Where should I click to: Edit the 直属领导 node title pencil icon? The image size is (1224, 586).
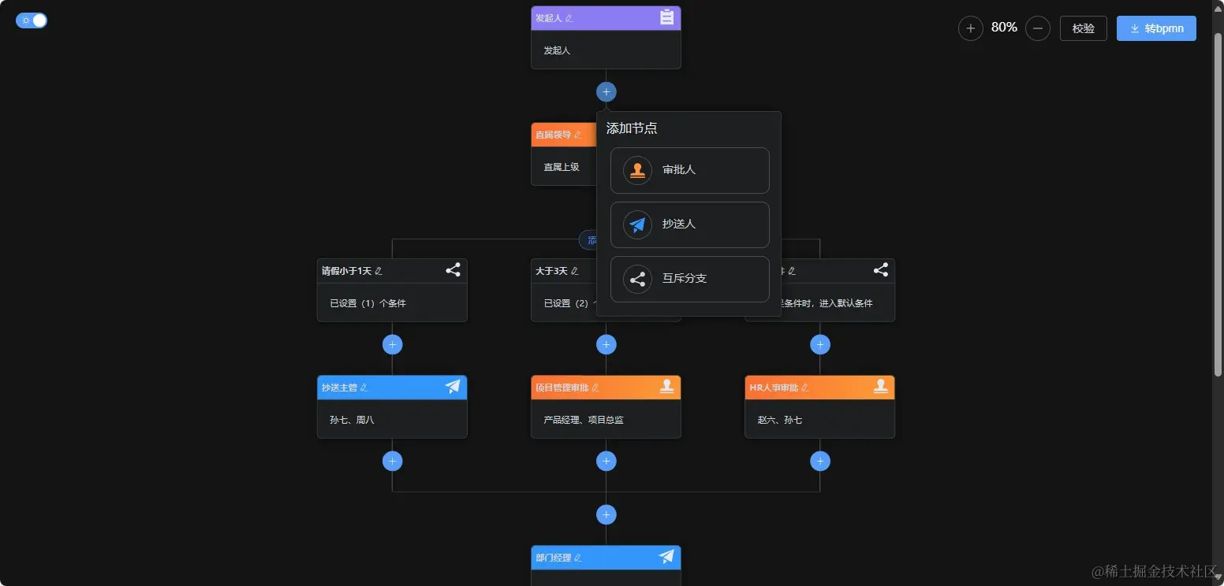(578, 135)
